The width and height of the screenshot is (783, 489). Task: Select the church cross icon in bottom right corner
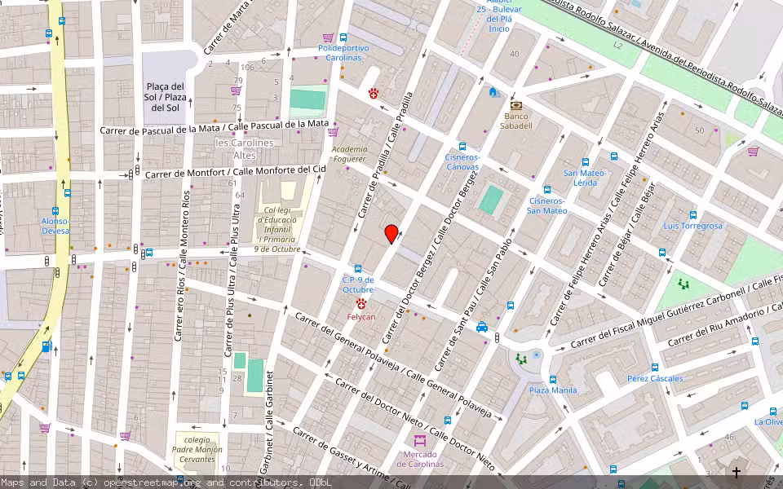[x=737, y=471]
